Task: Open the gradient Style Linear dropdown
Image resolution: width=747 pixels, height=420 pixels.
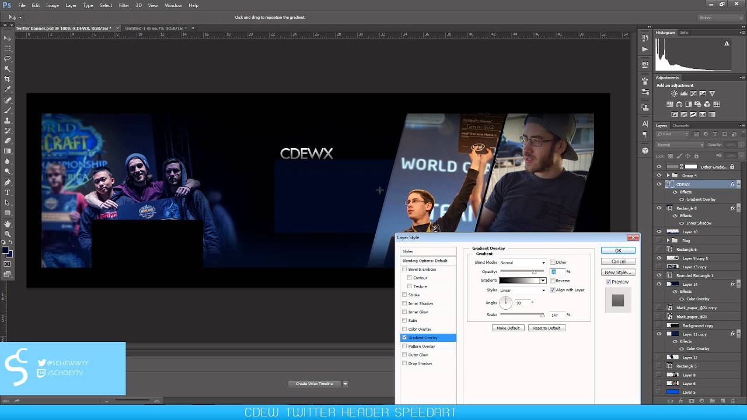Action: [x=522, y=290]
